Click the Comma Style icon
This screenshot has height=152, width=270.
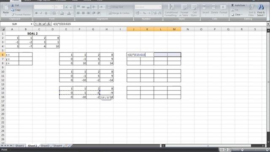[149, 13]
